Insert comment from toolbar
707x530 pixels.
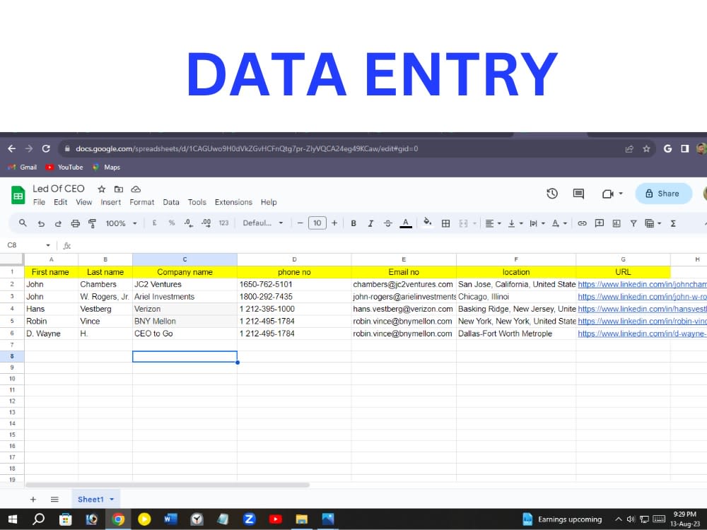pyautogui.click(x=600, y=223)
